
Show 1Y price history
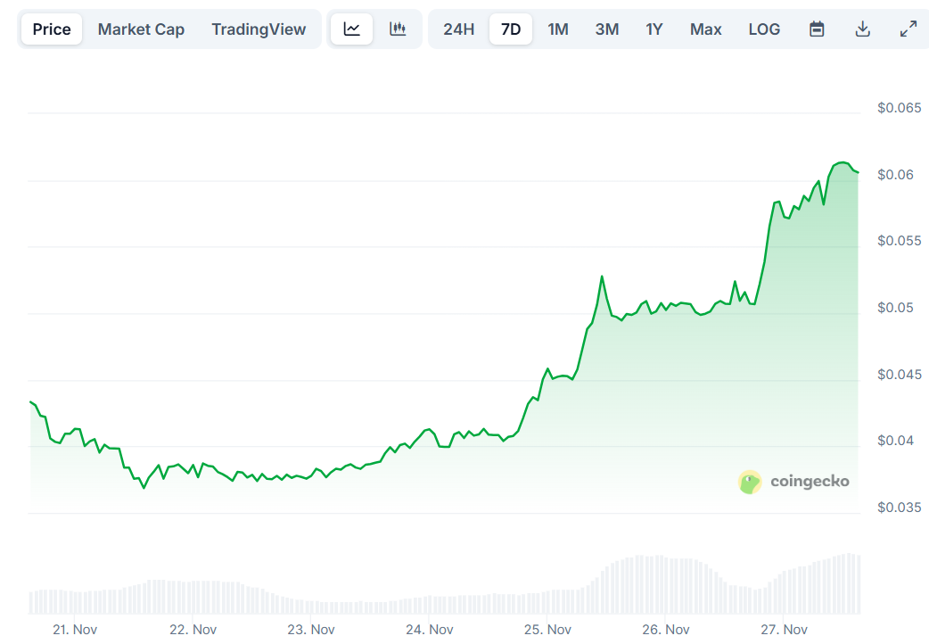(654, 29)
